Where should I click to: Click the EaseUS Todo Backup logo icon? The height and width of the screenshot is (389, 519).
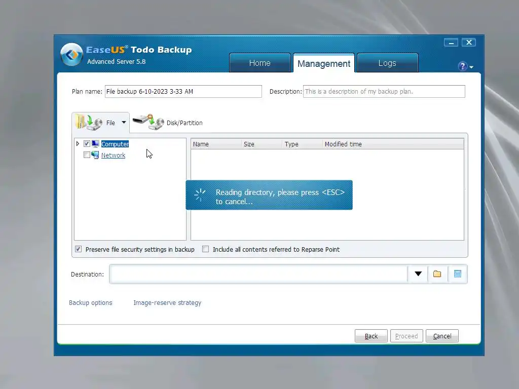coord(71,55)
